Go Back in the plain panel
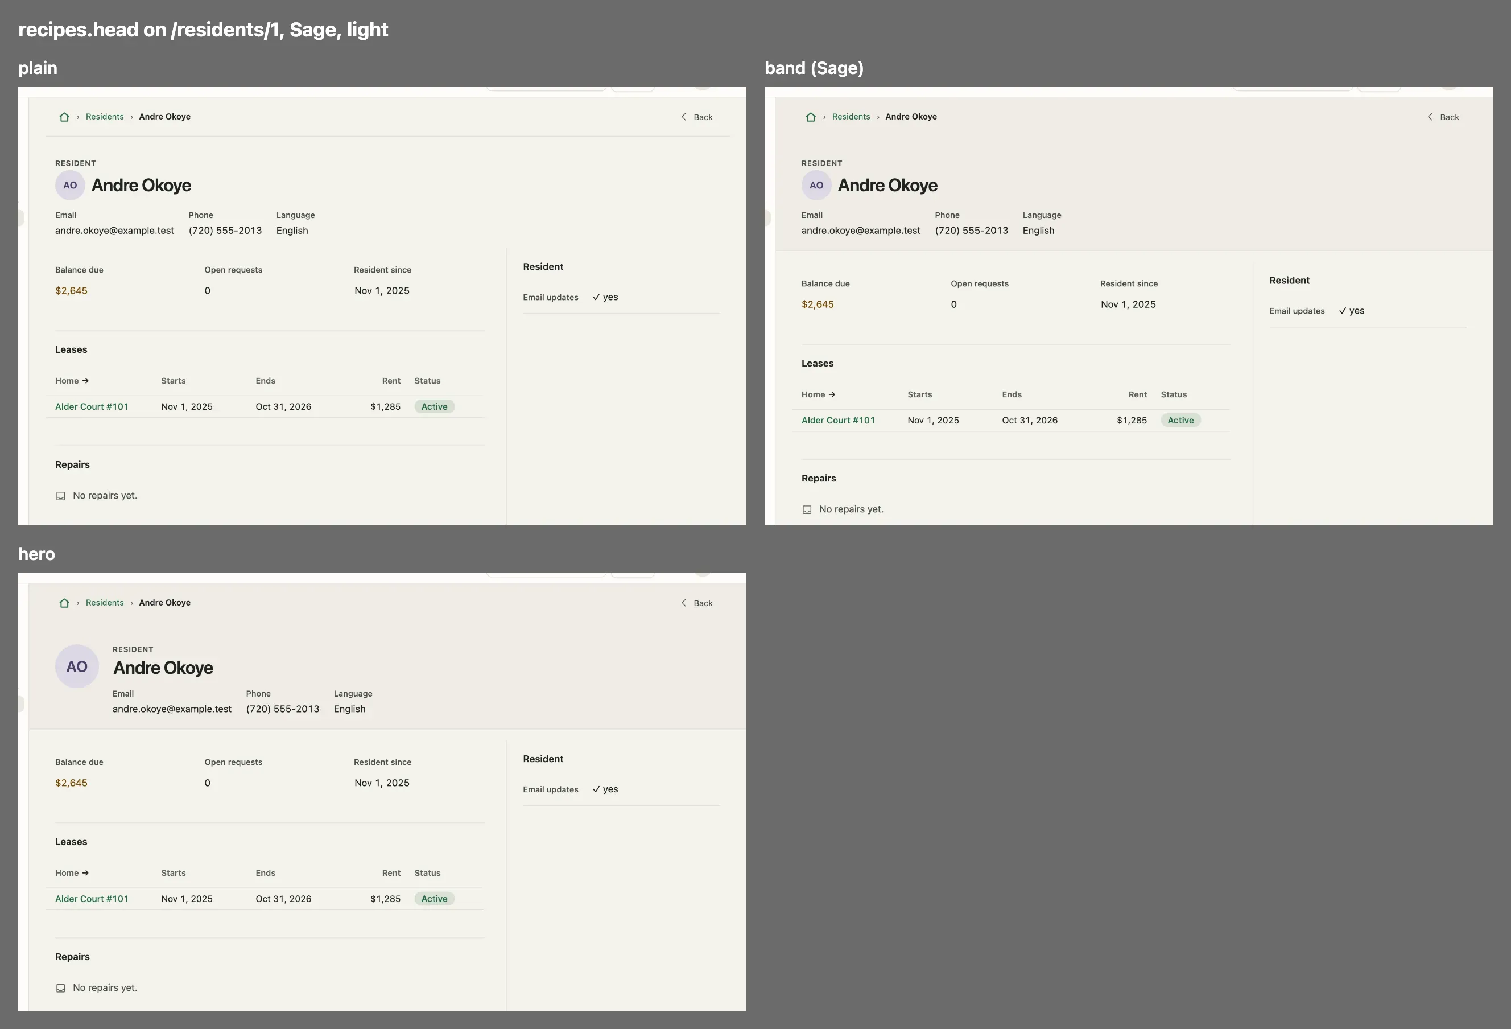This screenshot has width=1511, height=1029. pos(697,117)
